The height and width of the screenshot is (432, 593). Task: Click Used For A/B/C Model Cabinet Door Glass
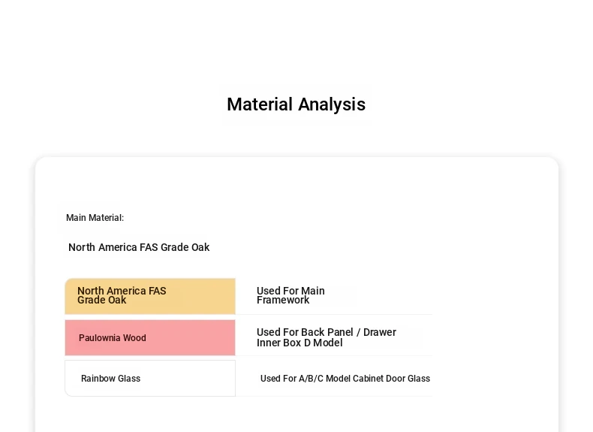tap(345, 378)
